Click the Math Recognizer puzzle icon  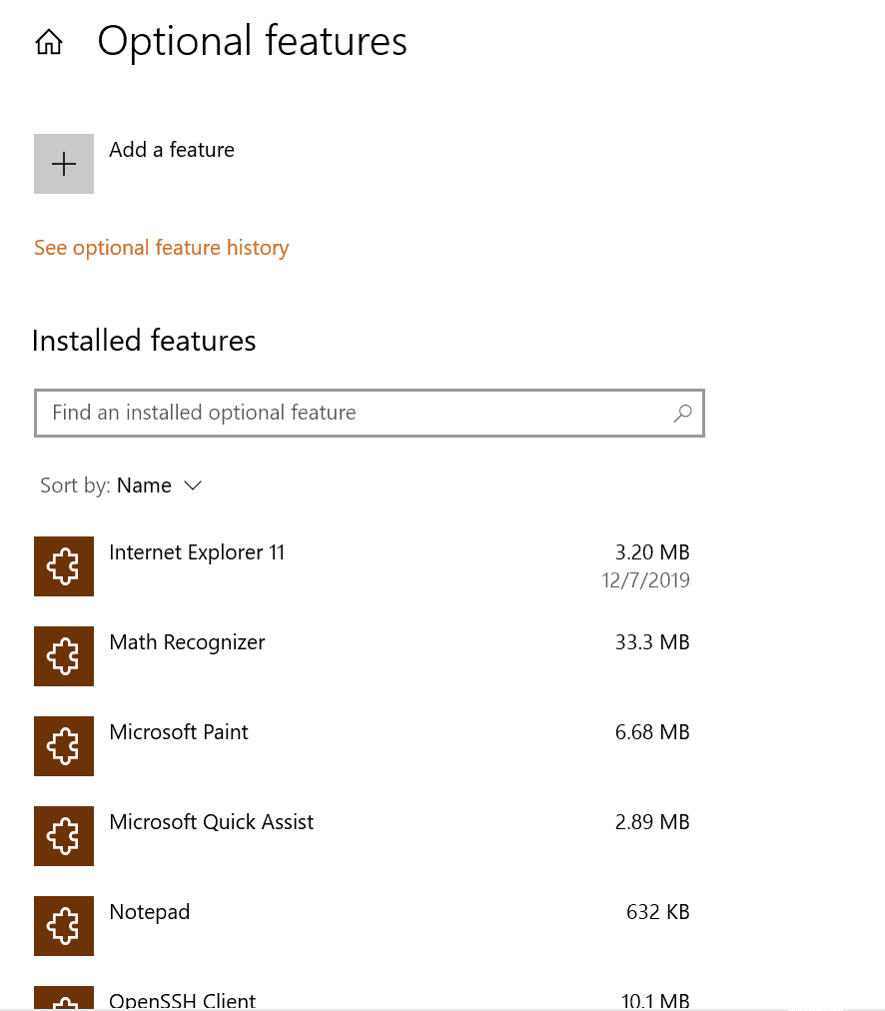(64, 656)
